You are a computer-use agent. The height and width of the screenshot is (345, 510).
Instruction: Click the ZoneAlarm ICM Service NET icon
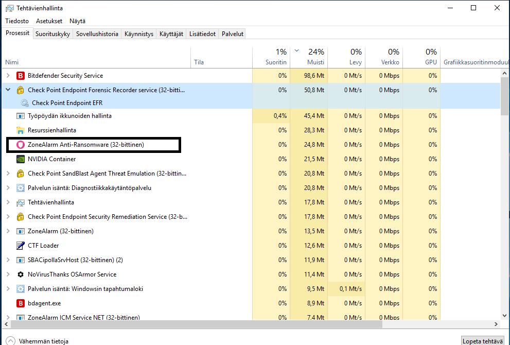(21, 317)
